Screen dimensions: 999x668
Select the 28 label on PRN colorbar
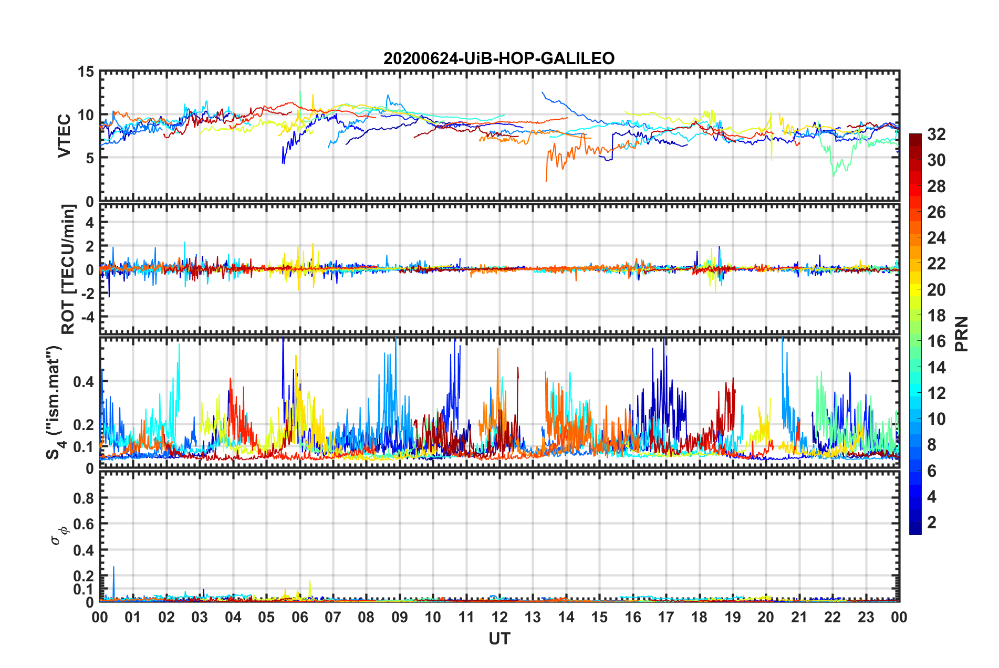coord(936,186)
